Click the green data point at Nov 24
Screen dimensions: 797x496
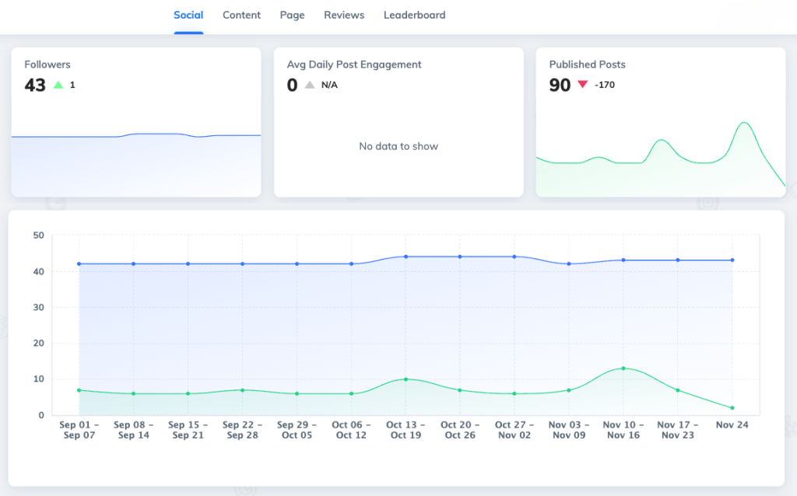point(732,408)
